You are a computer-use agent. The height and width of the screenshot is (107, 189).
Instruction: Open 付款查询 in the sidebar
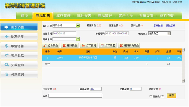point(19,74)
